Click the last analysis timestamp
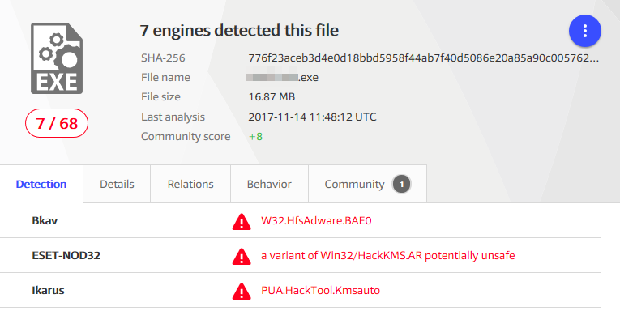Image resolution: width=620 pixels, height=311 pixels. [312, 117]
